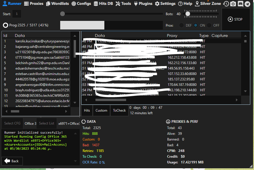Click the Select CFG button
This screenshot has height=170, width=254.
coord(12,123)
